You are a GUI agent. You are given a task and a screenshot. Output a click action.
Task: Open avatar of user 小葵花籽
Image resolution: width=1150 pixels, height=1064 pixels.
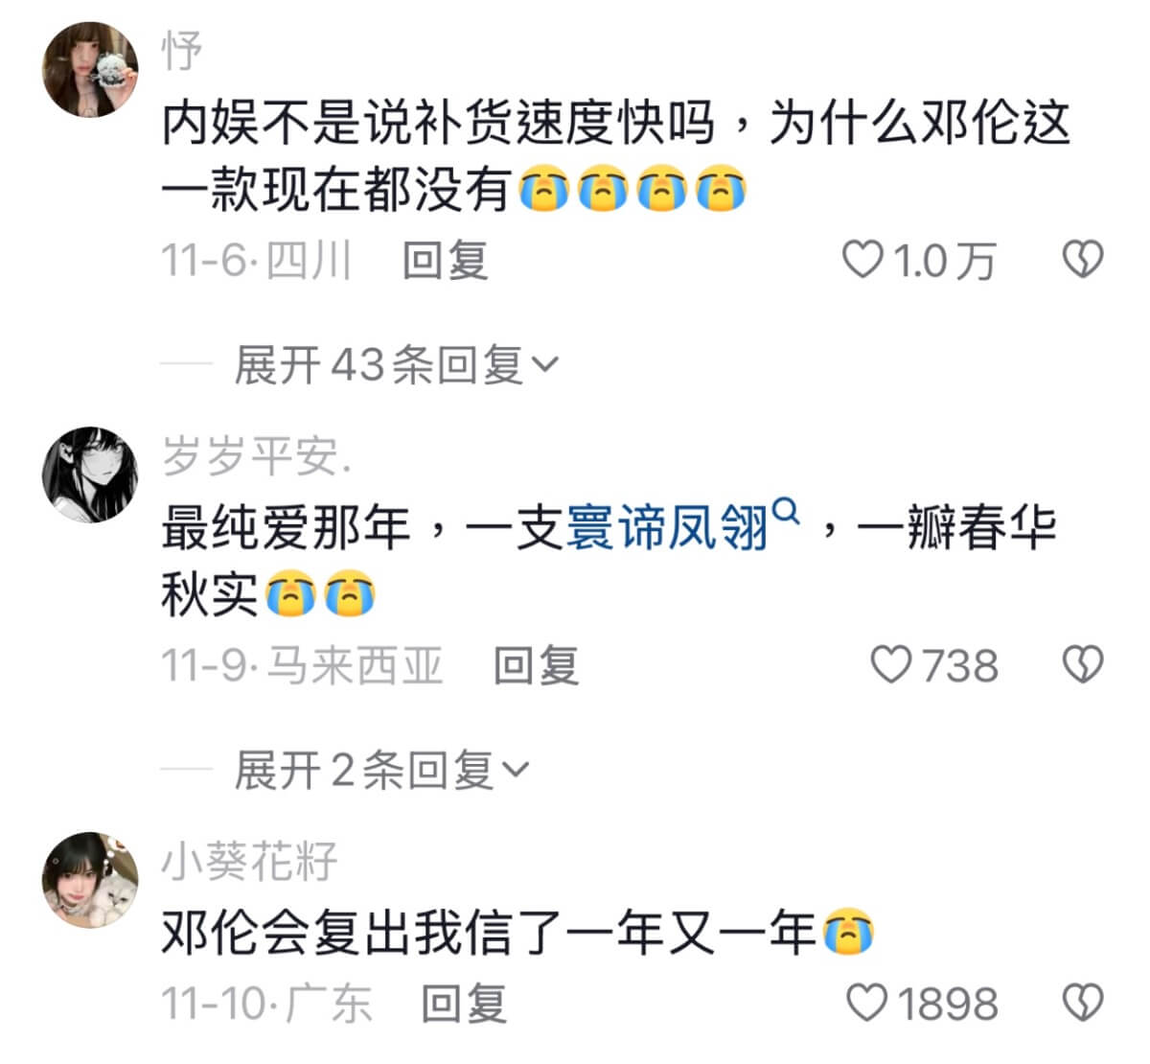(x=91, y=880)
